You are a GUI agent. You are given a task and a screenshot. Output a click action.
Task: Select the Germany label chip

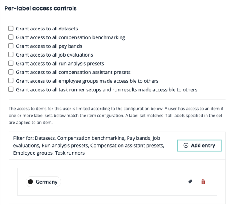(46, 182)
